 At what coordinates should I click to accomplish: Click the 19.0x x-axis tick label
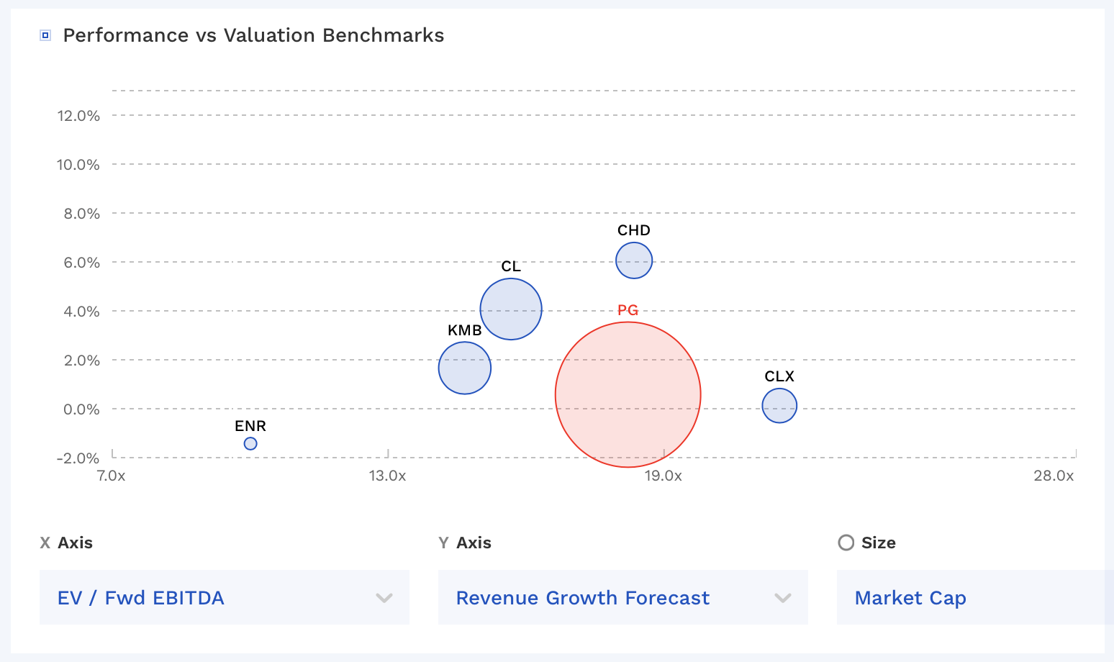pyautogui.click(x=663, y=476)
